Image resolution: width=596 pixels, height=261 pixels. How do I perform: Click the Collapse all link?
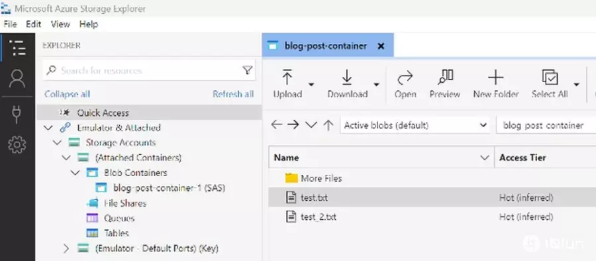pos(68,94)
